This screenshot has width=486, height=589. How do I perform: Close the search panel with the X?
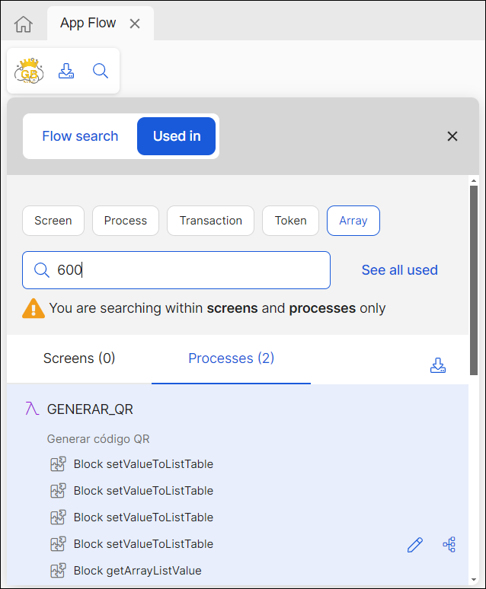click(x=452, y=136)
